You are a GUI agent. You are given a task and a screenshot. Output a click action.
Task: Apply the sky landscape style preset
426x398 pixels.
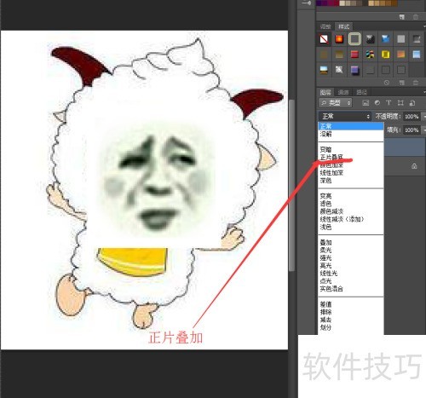click(324, 70)
